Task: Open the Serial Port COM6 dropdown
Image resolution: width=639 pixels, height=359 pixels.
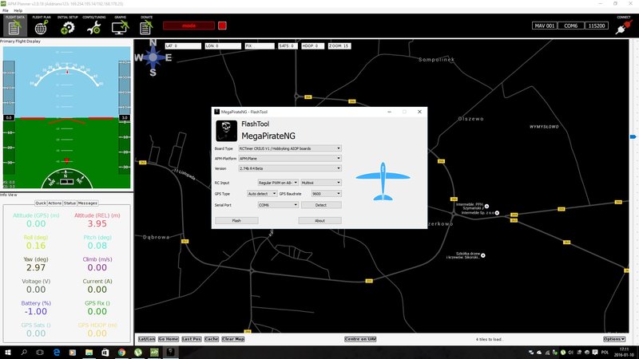Action: 278,205
